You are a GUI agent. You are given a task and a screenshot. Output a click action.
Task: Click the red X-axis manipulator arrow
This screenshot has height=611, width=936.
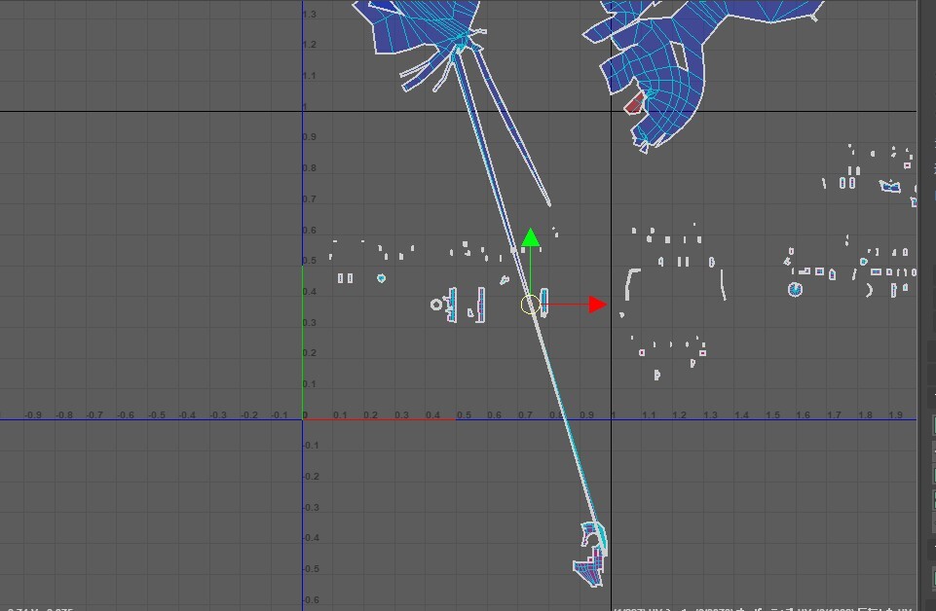(597, 305)
